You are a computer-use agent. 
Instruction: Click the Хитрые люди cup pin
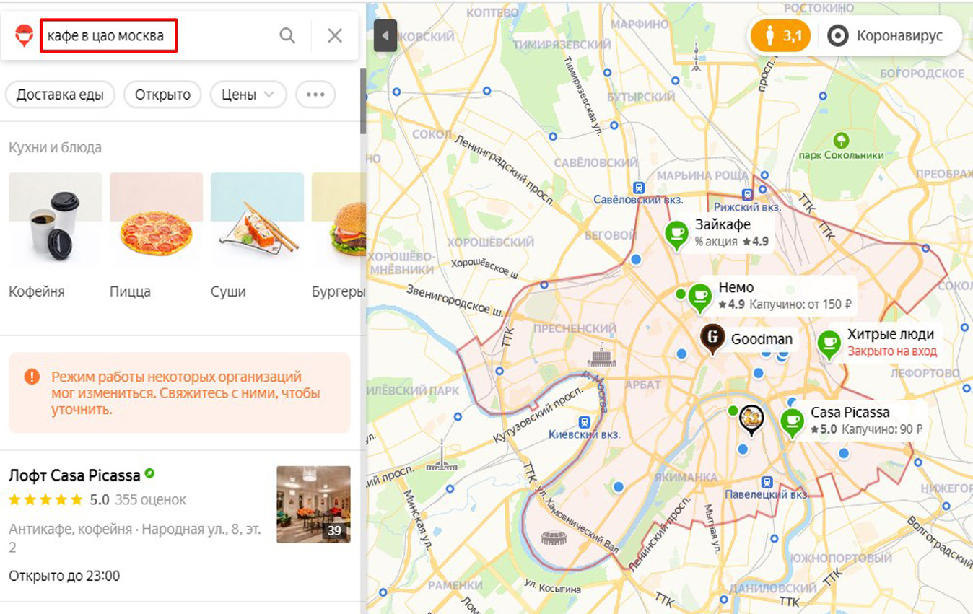(829, 343)
